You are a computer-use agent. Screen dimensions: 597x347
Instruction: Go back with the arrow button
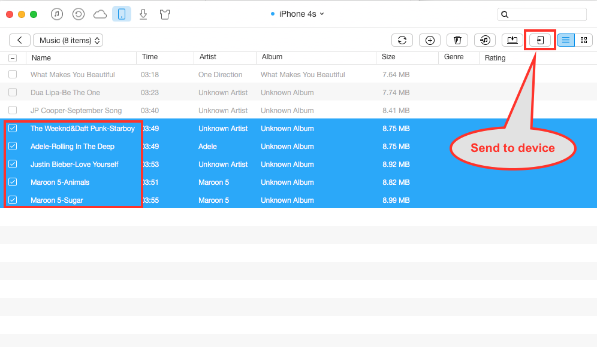pyautogui.click(x=20, y=40)
